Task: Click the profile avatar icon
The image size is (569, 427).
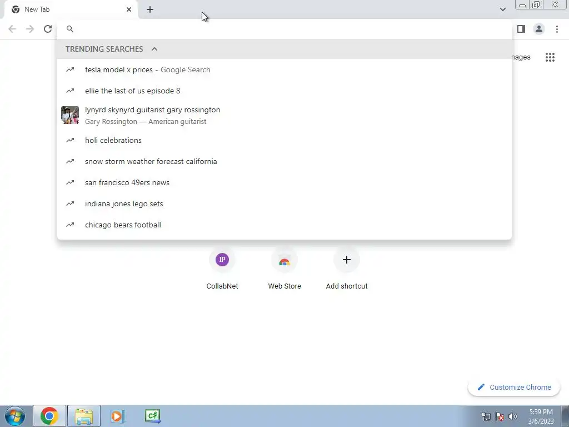Action: [539, 29]
